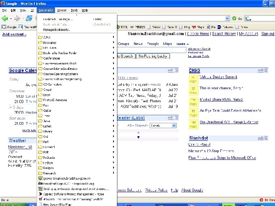Open the Java bookmark folder
Image resolution: width=275 pixels, height=206 pixels.
[76, 121]
